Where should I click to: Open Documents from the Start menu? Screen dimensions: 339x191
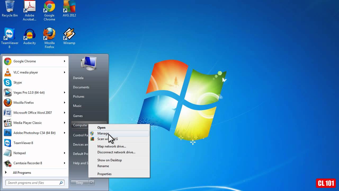click(81, 87)
